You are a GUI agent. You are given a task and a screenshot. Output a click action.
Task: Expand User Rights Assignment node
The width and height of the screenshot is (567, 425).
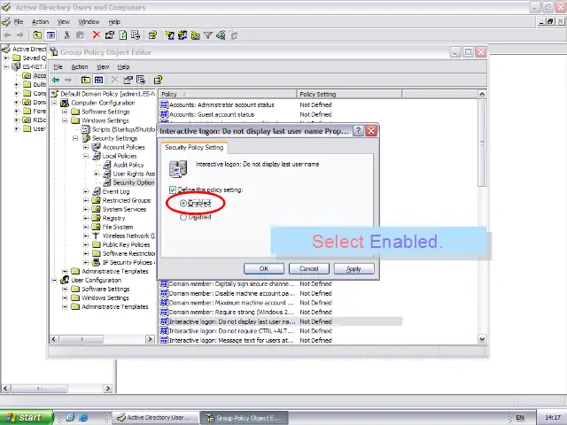(97, 174)
